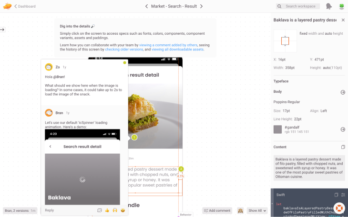Click the 'Poppins-Regular' font name
The height and width of the screenshot is (217, 348).
click(287, 102)
